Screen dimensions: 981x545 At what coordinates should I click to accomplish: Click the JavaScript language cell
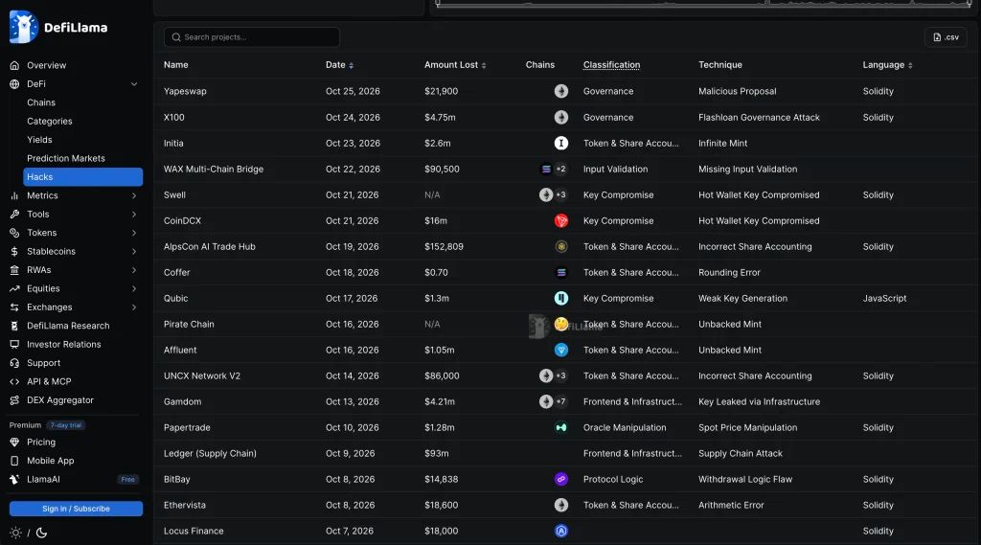coord(884,299)
